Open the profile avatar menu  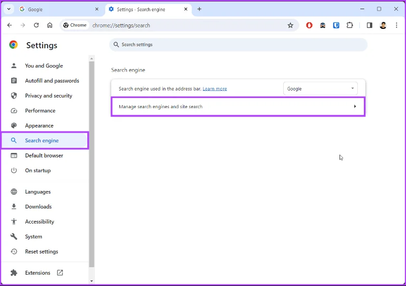[x=383, y=25]
